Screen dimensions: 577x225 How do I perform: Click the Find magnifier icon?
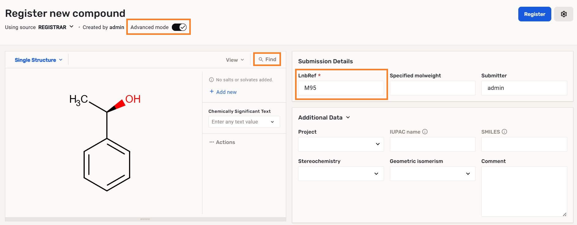tap(261, 60)
